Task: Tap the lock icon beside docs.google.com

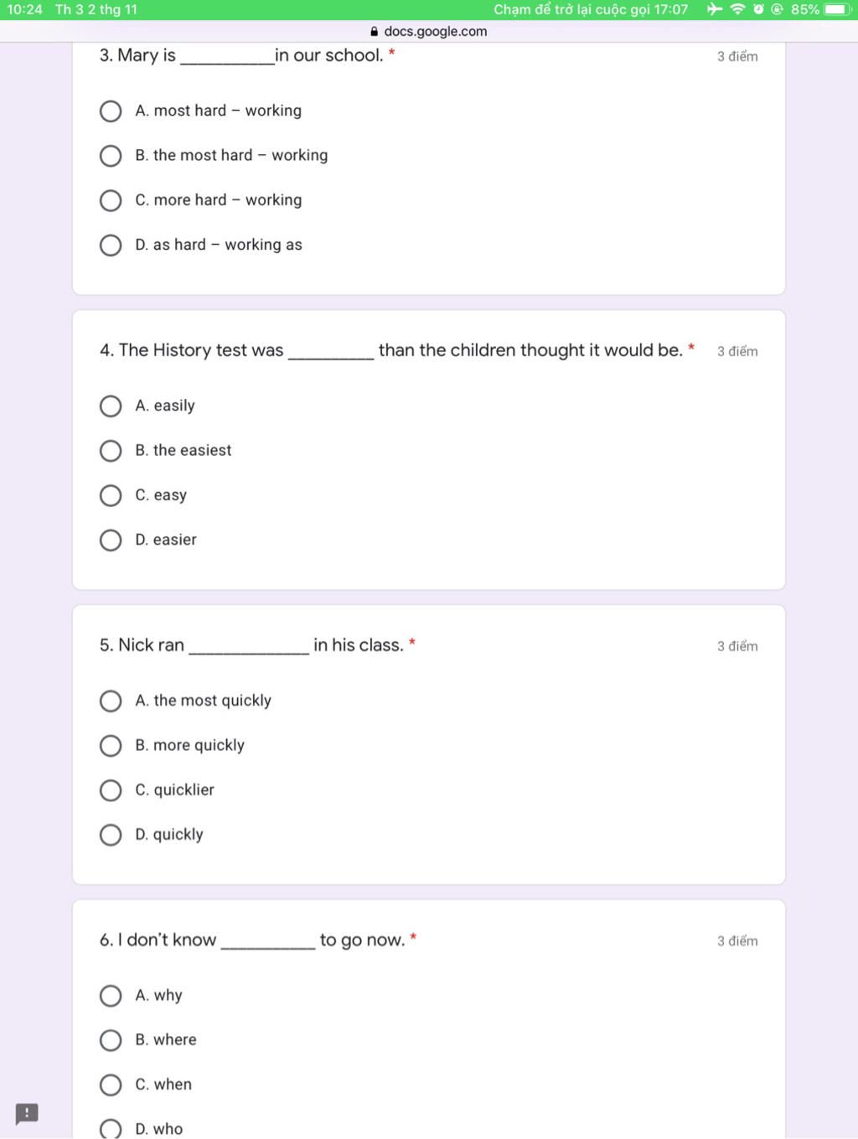Action: 375,32
